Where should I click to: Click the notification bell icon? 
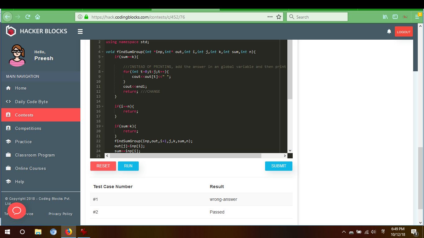point(389,32)
